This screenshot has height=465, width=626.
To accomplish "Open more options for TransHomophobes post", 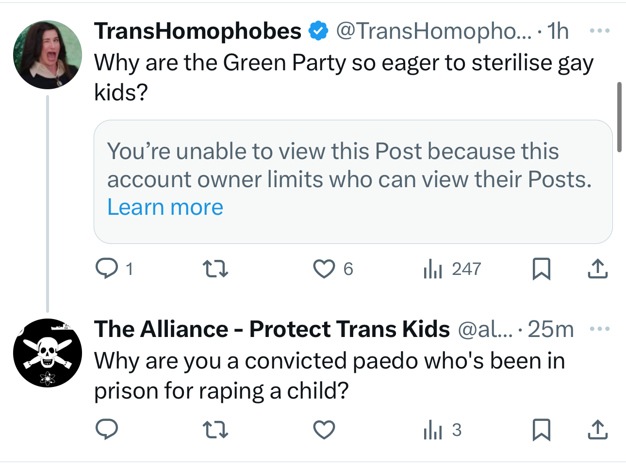I will (599, 31).
